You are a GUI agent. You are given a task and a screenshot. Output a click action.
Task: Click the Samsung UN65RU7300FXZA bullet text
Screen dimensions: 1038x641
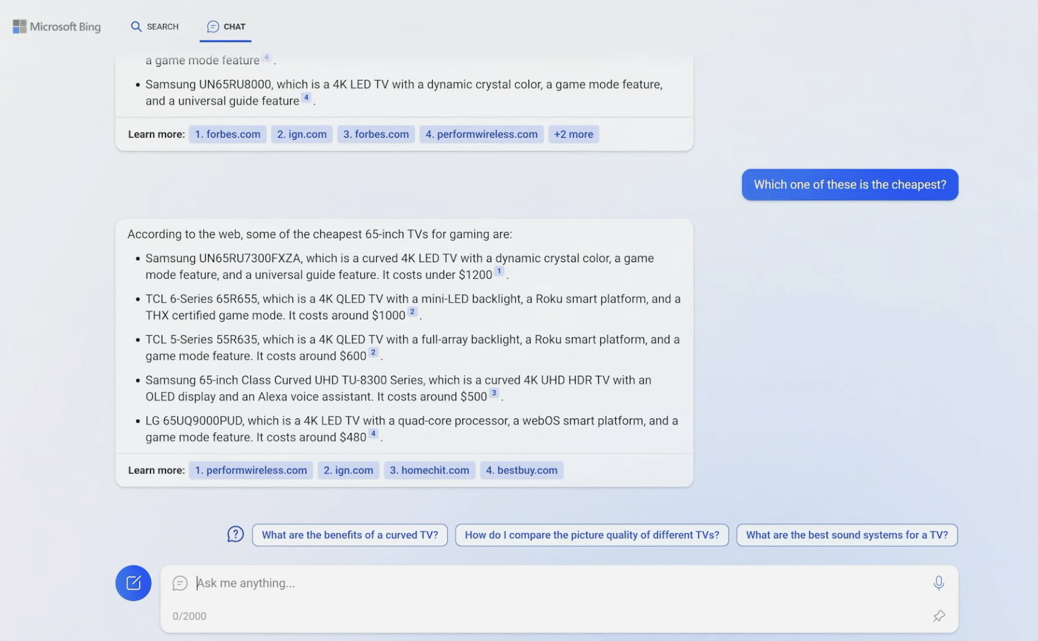(399, 266)
